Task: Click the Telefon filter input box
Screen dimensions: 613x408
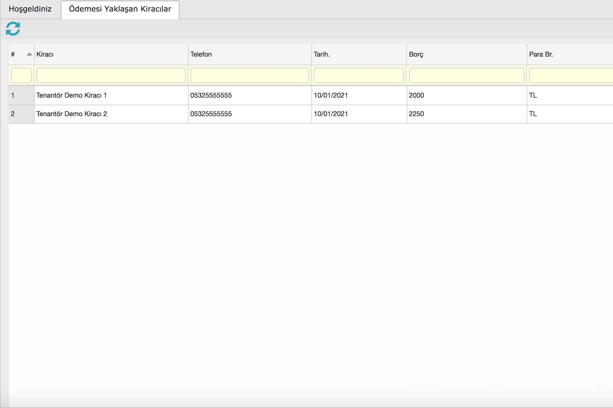Action: click(x=249, y=76)
